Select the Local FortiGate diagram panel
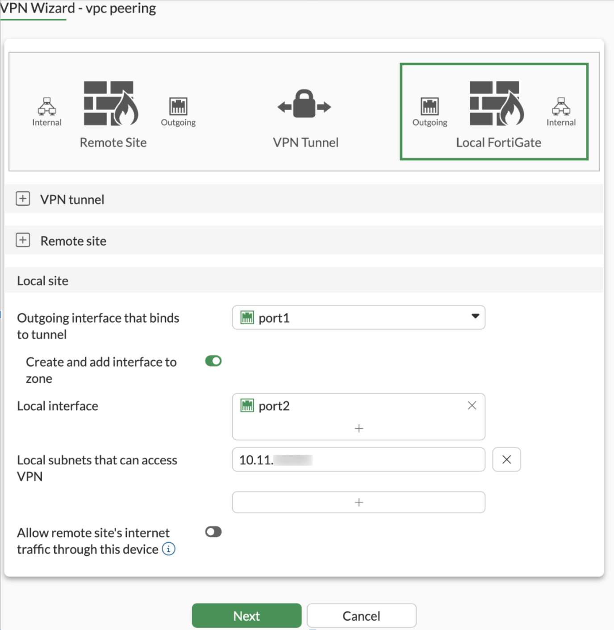Image resolution: width=614 pixels, height=630 pixels. [x=494, y=112]
